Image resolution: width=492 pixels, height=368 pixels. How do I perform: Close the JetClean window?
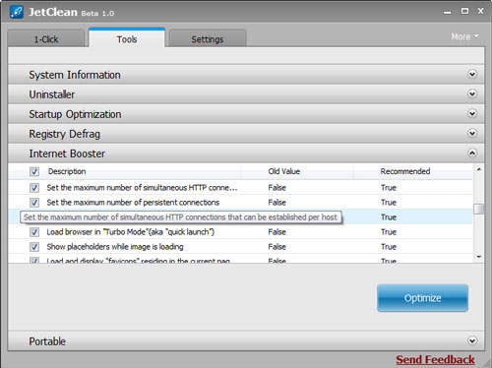[x=481, y=11]
